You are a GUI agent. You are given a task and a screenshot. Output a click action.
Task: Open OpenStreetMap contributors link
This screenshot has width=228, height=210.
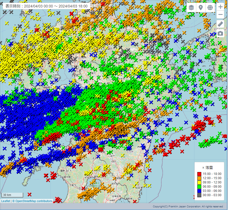tap(33, 201)
